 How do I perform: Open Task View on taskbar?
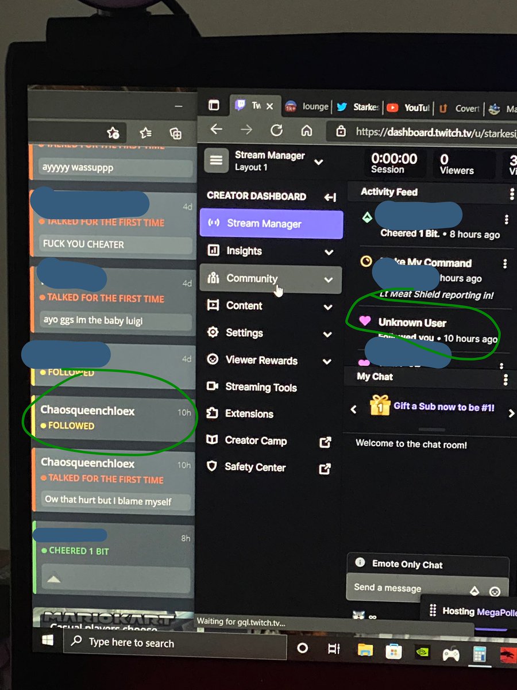(333, 649)
